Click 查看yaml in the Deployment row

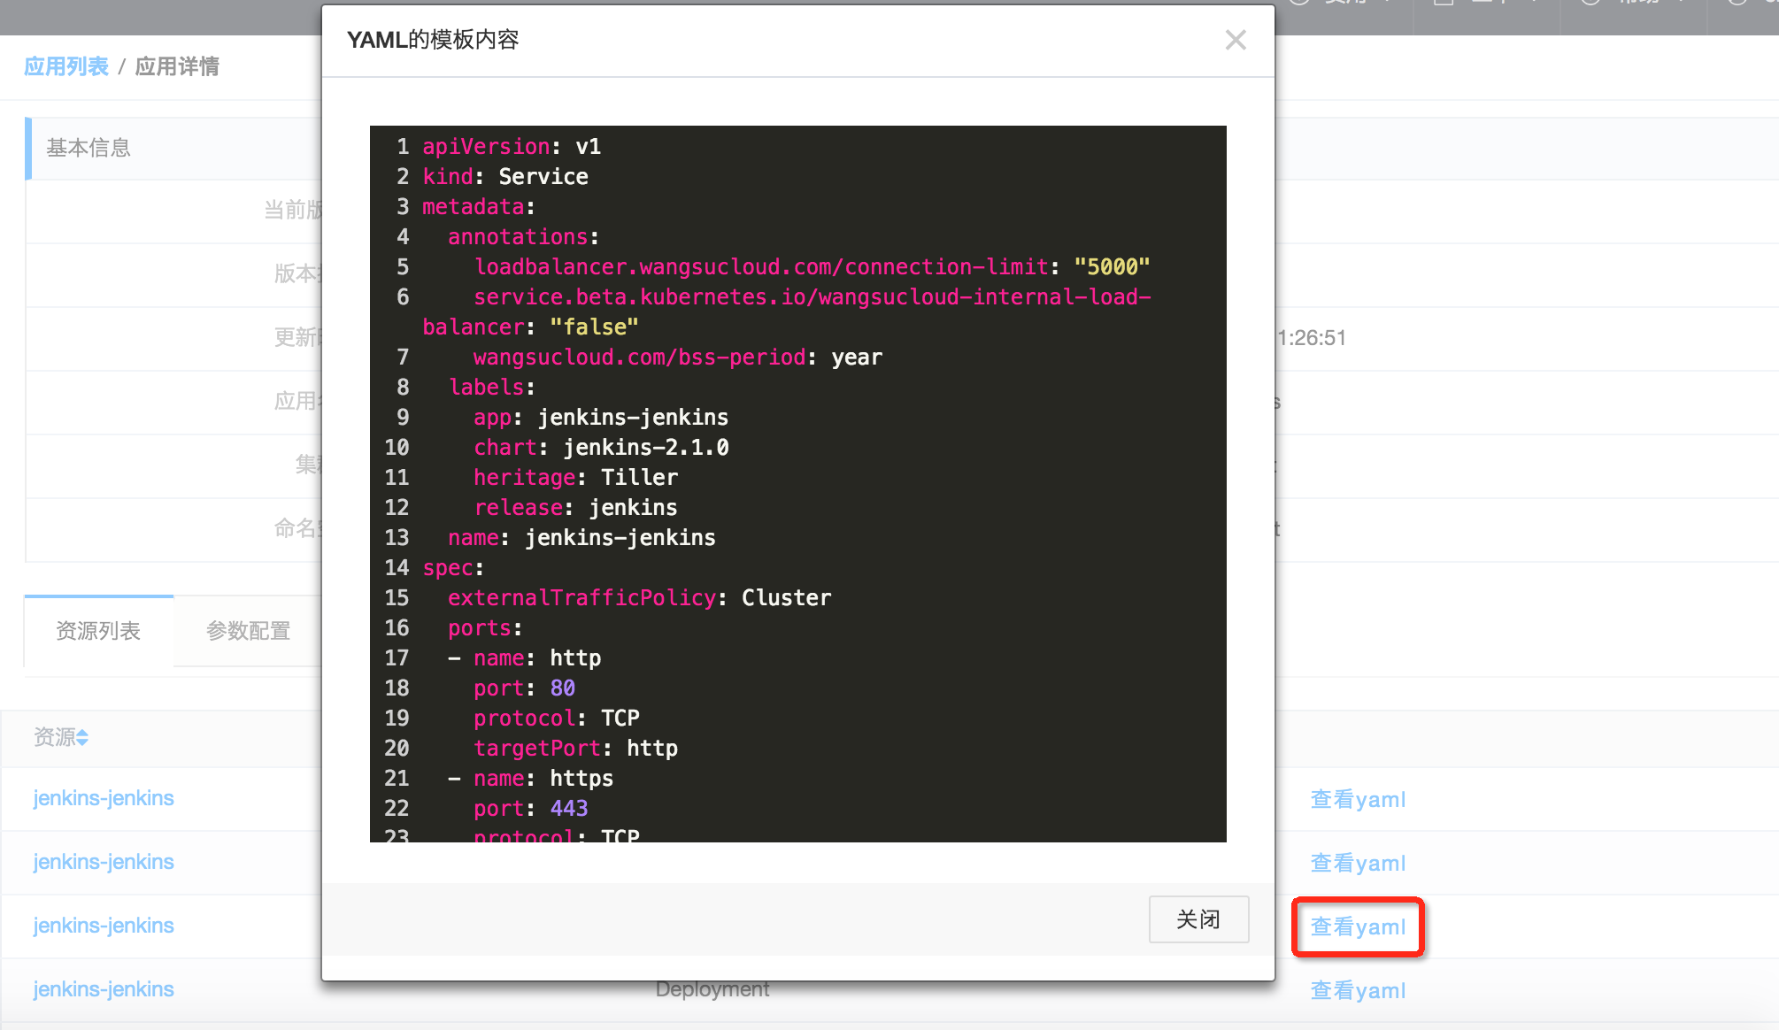(1358, 991)
